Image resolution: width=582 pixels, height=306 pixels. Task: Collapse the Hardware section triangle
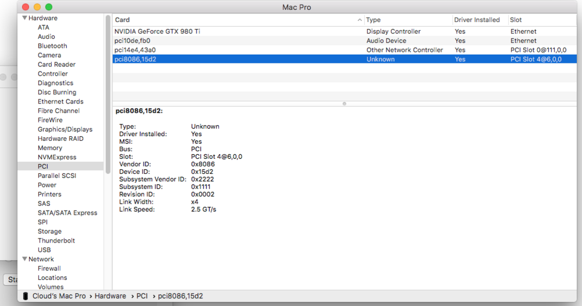(24, 18)
